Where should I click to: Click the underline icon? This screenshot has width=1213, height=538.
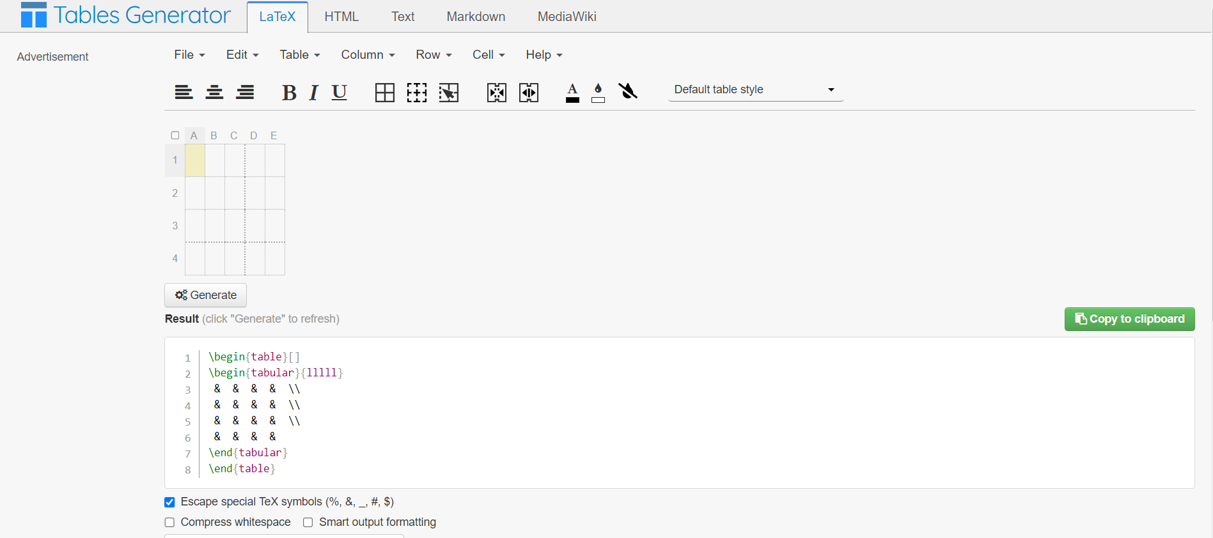(x=339, y=93)
